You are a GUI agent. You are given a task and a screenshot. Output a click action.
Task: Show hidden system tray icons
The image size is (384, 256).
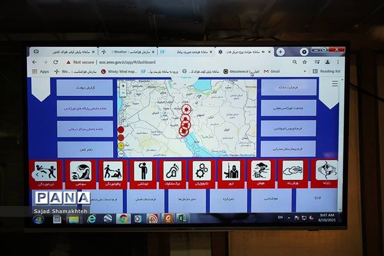(289, 218)
